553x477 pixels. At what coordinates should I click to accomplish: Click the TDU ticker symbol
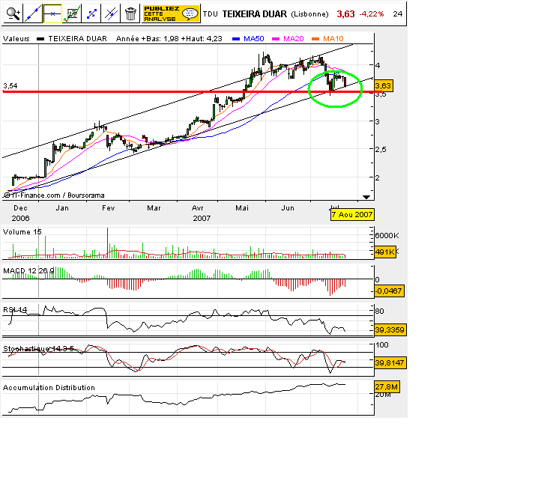211,14
